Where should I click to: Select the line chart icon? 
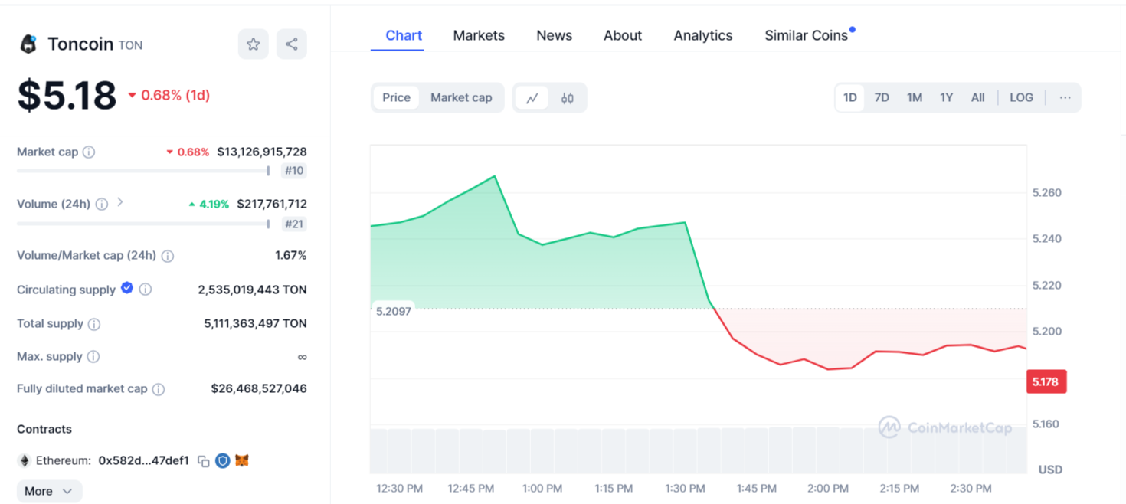pyautogui.click(x=532, y=98)
